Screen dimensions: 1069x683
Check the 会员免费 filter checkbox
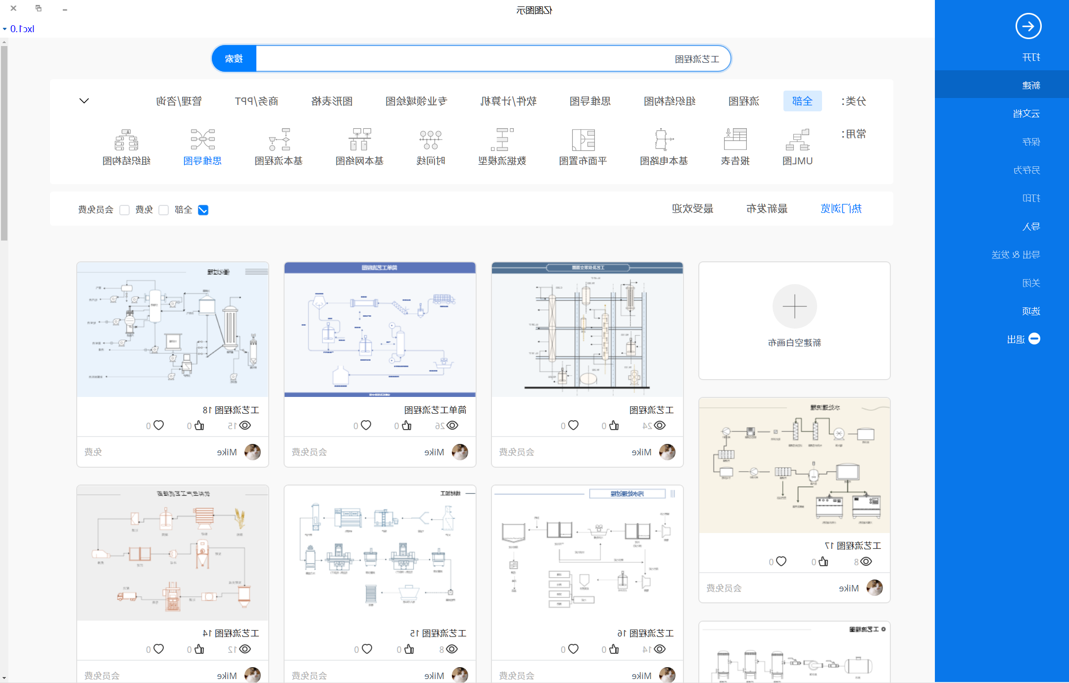(x=124, y=210)
